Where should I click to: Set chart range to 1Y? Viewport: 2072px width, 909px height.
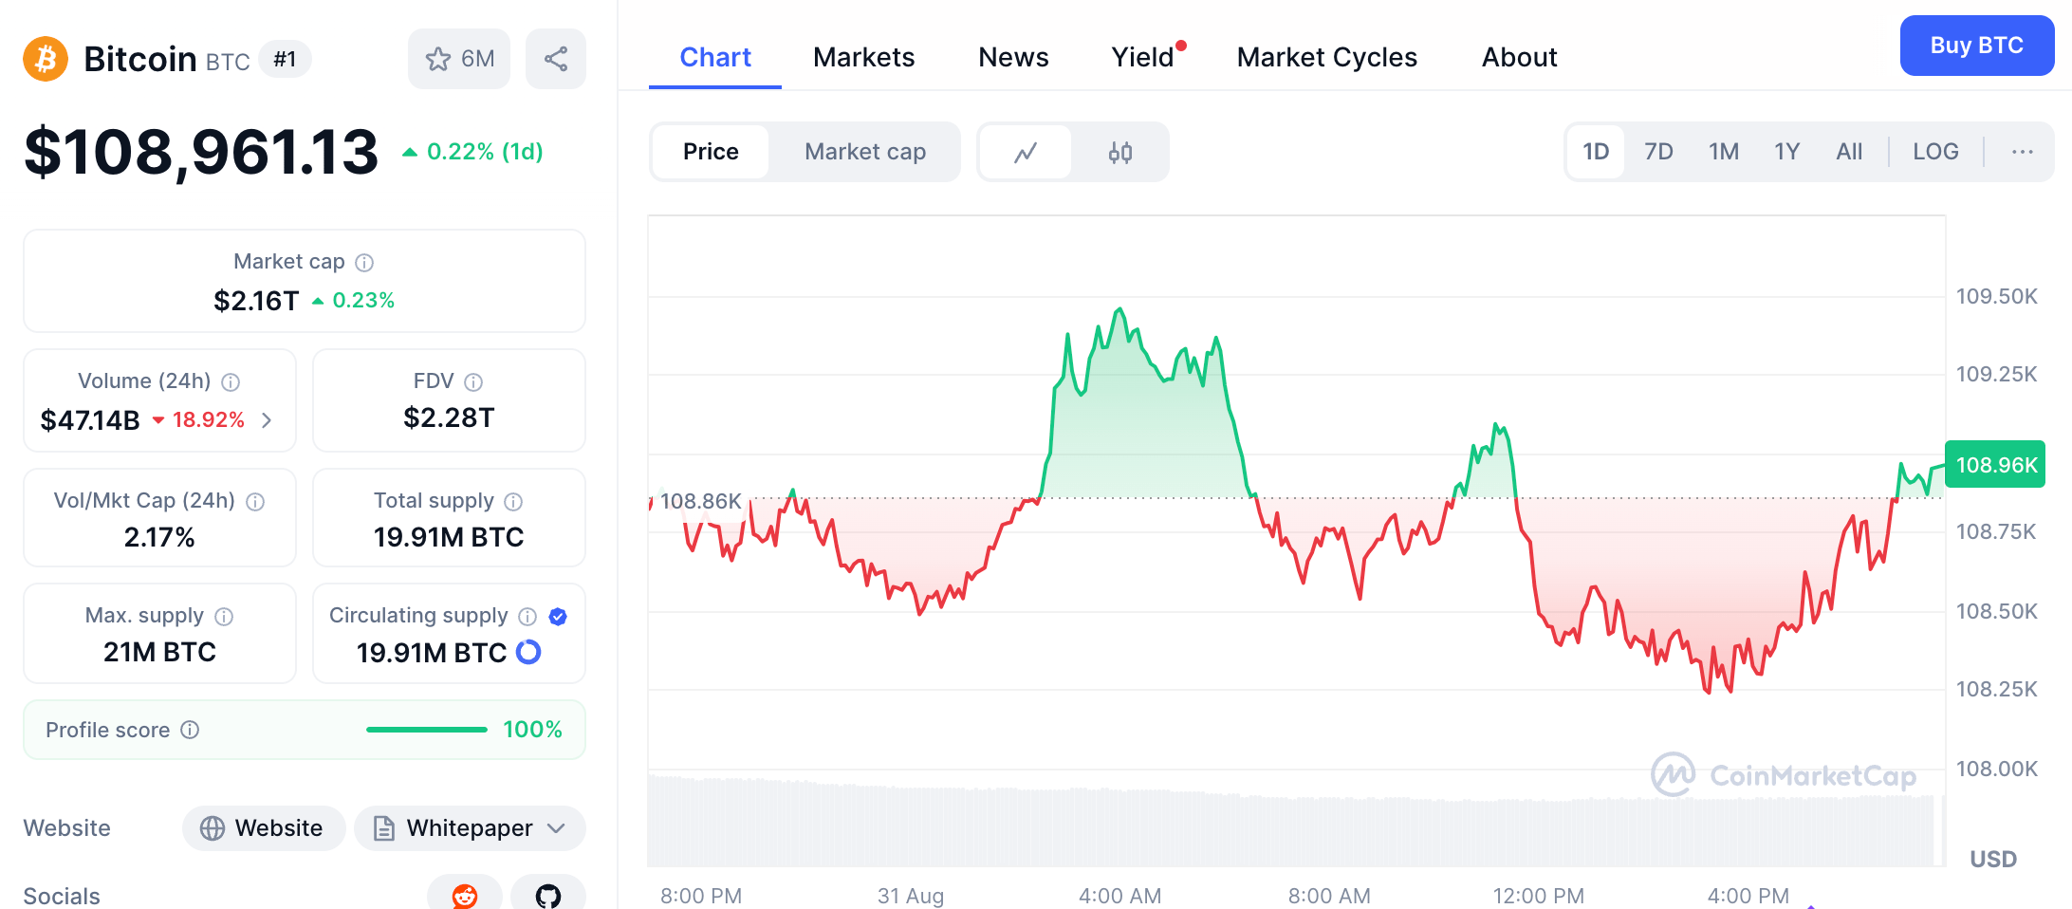pyautogui.click(x=1787, y=152)
